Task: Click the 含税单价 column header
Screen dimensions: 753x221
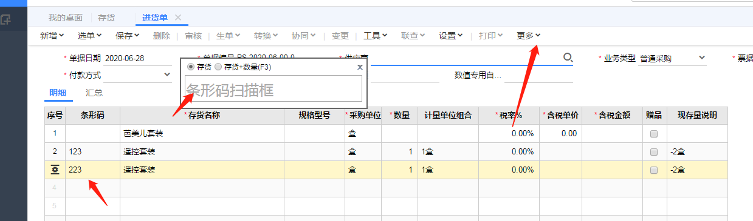Action: (560, 115)
